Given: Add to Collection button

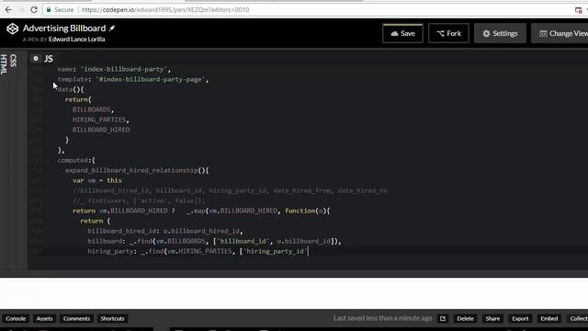Looking at the screenshot, I should pyautogui.click(x=577, y=319).
